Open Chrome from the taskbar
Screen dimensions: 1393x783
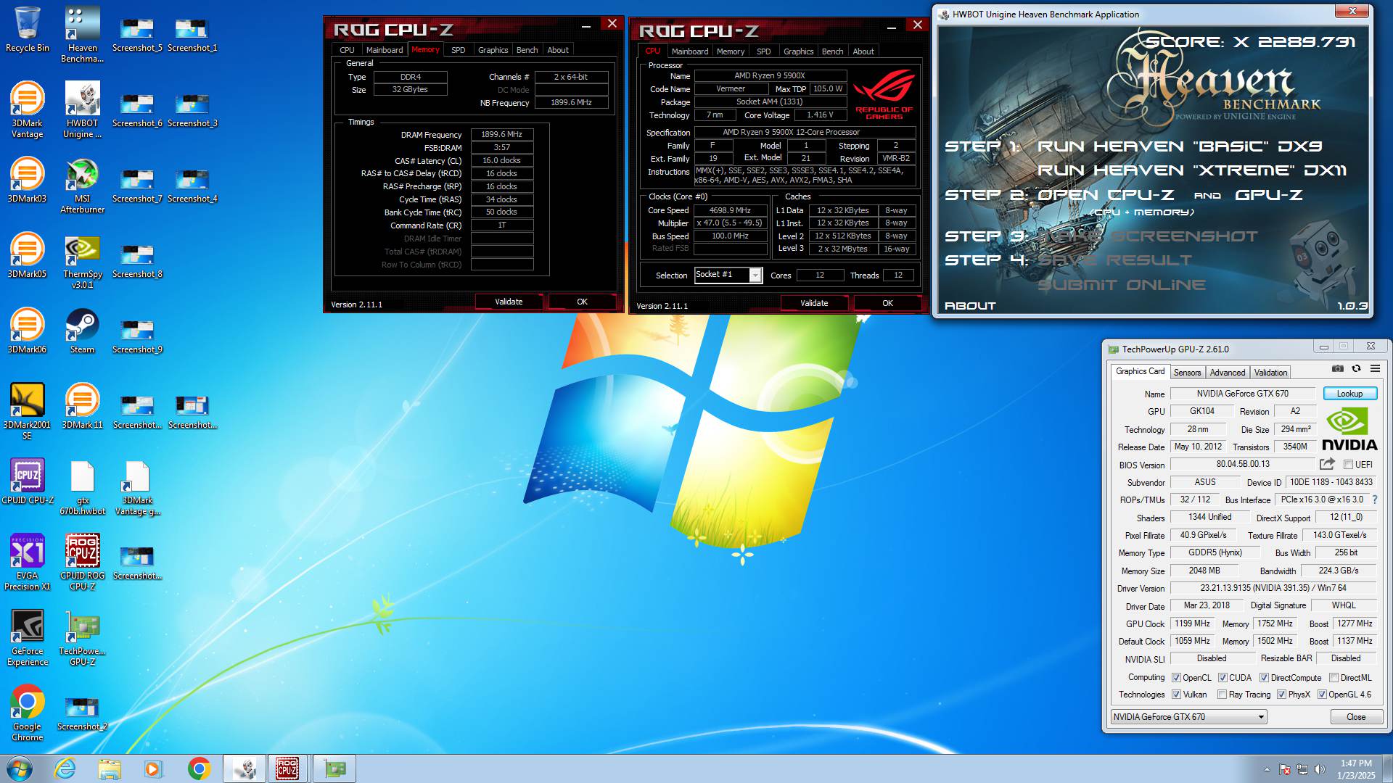click(199, 768)
